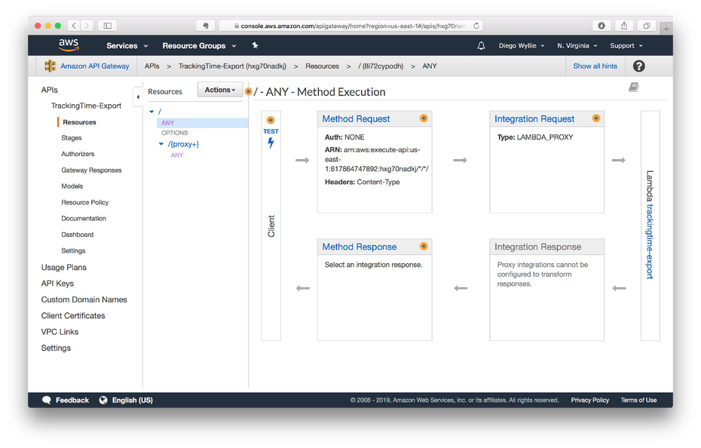Open the documentation book icon

click(x=633, y=87)
